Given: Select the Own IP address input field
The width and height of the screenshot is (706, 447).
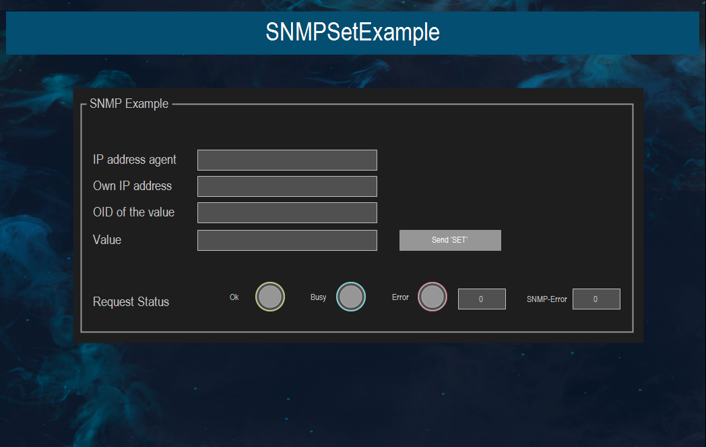Looking at the screenshot, I should [287, 186].
